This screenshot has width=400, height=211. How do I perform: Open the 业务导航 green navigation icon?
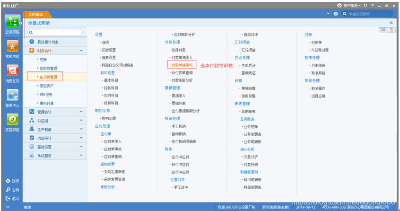click(12, 22)
